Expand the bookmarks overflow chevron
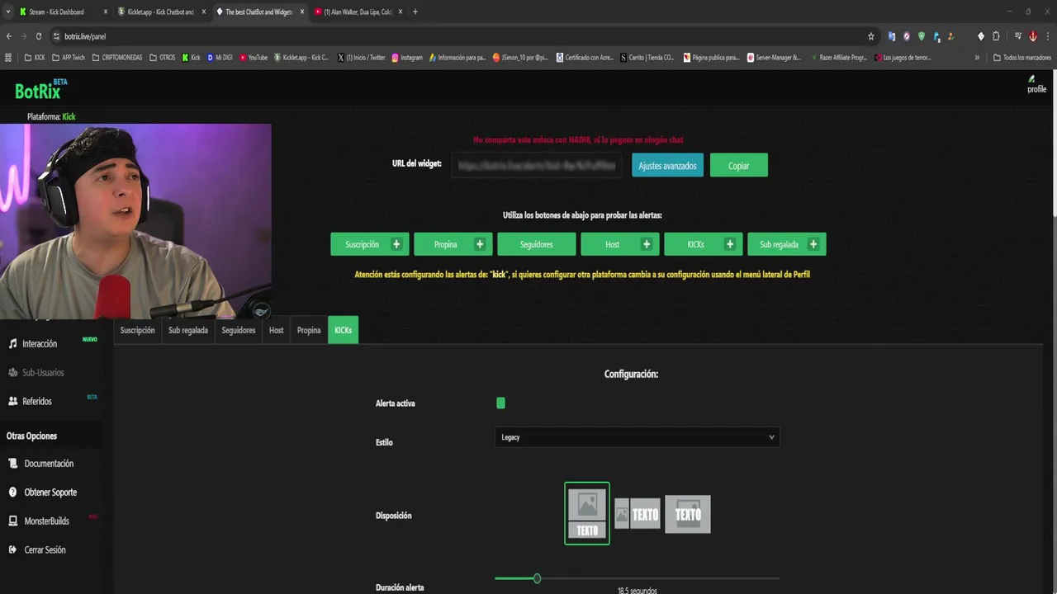The image size is (1057, 594). pos(977,58)
